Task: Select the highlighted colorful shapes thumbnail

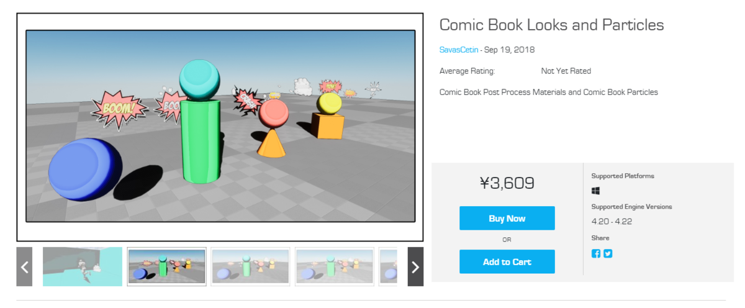Action: (x=166, y=266)
